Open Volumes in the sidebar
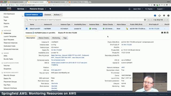171x96 pixels. coord(6,66)
